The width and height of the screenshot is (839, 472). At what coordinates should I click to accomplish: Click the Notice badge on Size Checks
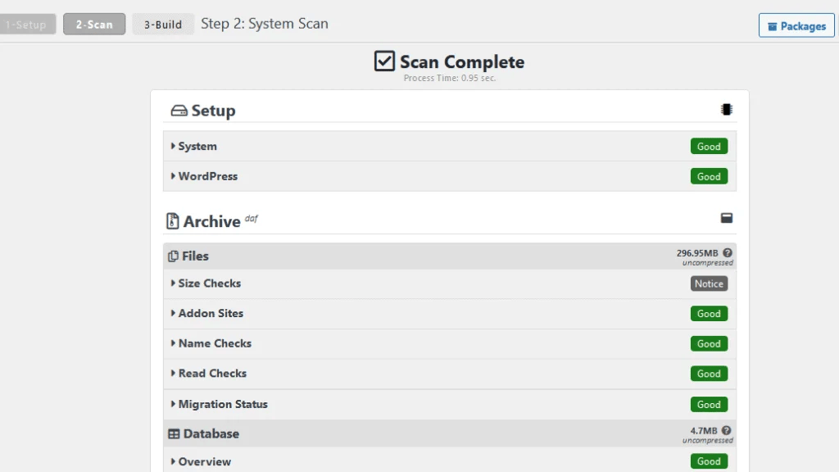coord(710,284)
